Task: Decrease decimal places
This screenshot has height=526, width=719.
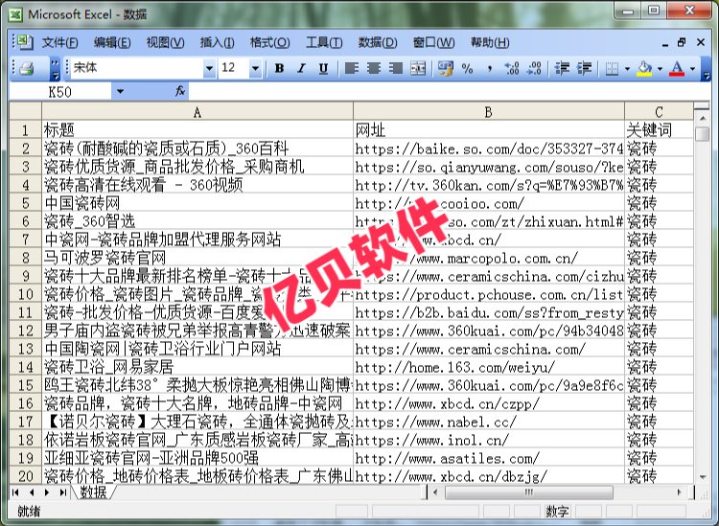Action: [x=534, y=69]
